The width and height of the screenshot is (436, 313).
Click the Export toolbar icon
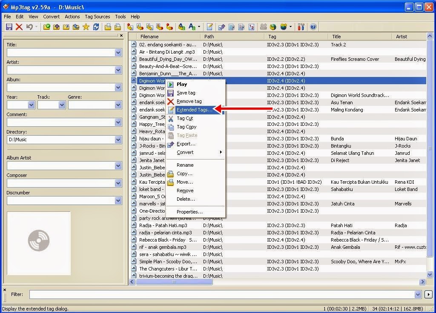tap(221, 27)
